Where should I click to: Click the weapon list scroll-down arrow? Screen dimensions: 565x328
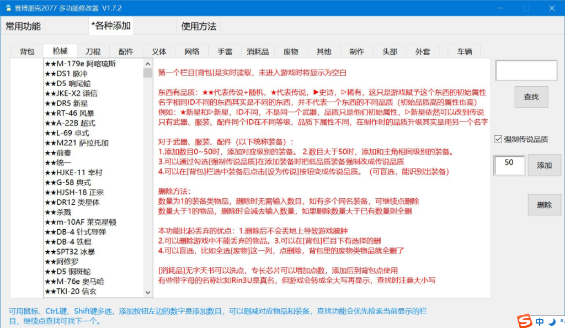point(148,293)
